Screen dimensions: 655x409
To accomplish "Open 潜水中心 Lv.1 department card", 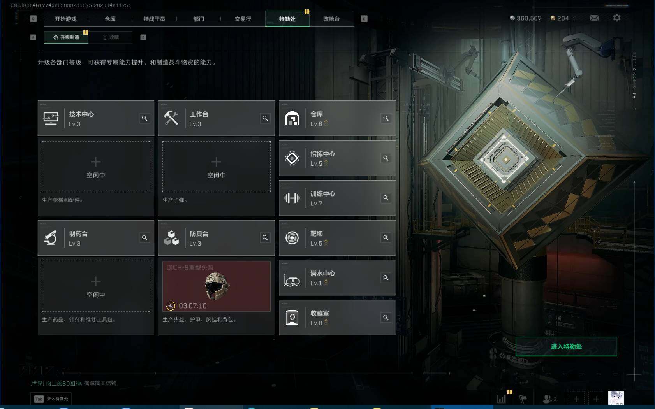I will 337,278.
